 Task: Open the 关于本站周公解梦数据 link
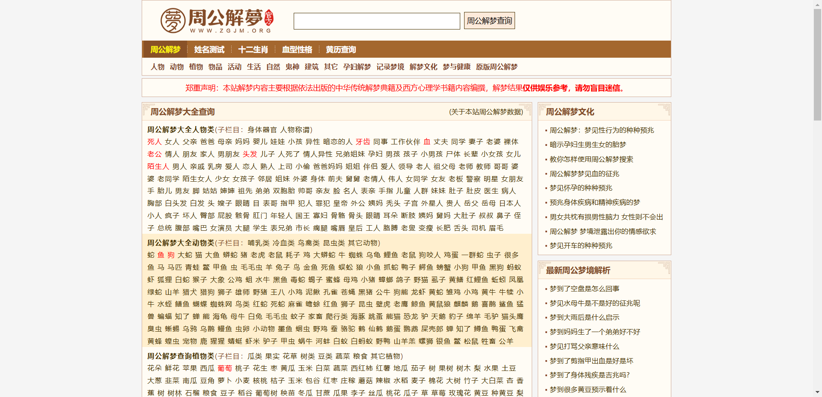(x=486, y=112)
